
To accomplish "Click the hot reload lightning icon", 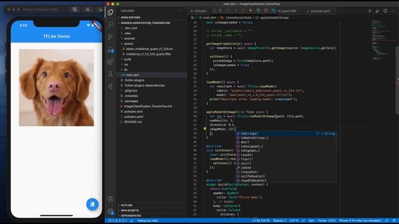I will tap(251, 11).
